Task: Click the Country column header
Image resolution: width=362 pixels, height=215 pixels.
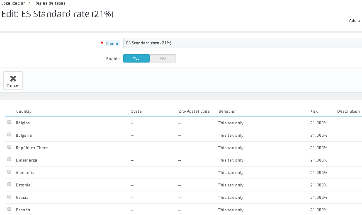Action: pos(24,111)
